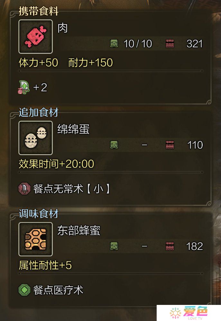The height and width of the screenshot is (321, 221).
Task: Click the green pouch icon in 东部蜂蜜 row
Action: [x=114, y=246]
